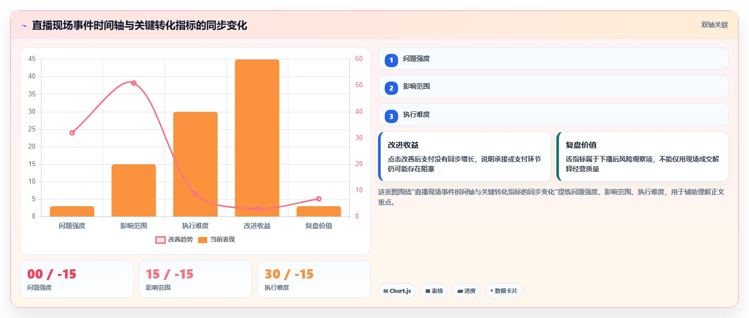Click the left axis value 45
This screenshot has height=318, width=749.
pyautogui.click(x=32, y=59)
